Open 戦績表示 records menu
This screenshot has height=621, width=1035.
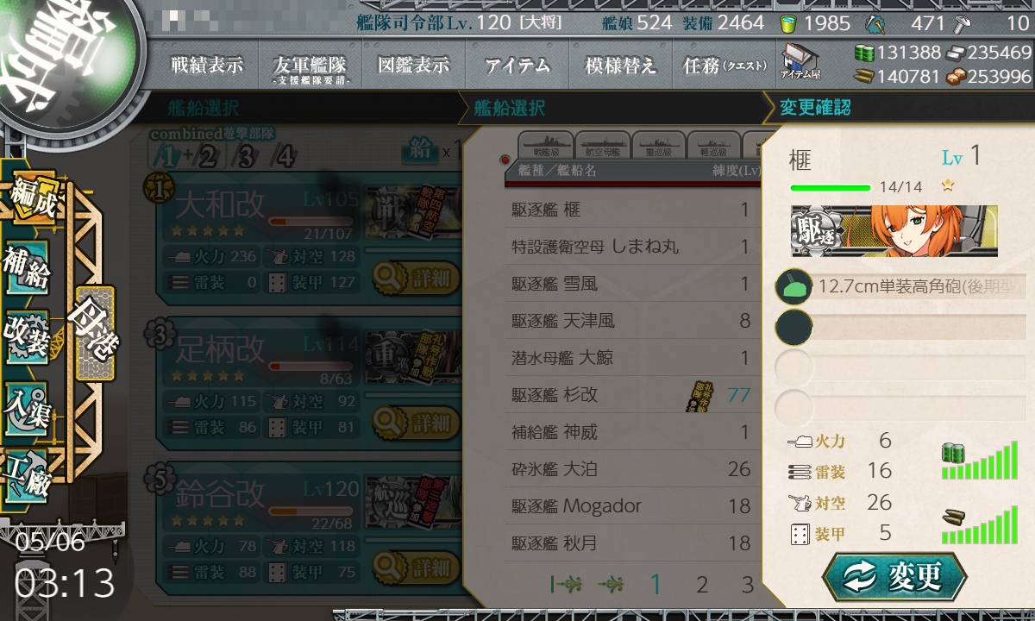[207, 66]
